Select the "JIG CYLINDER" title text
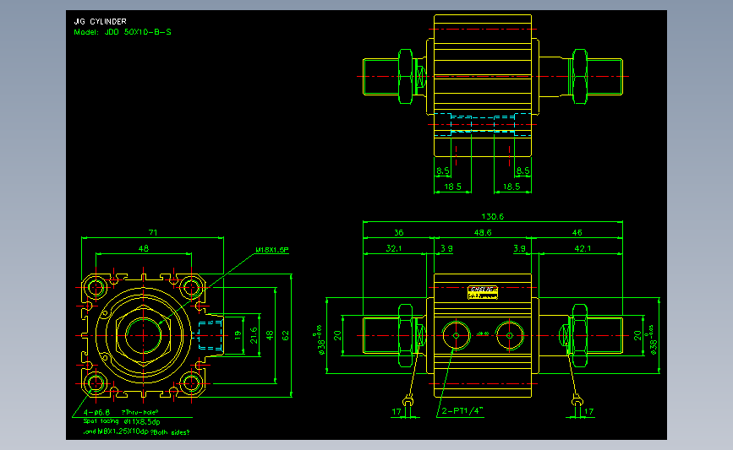The width and height of the screenshot is (733, 450). tap(100, 21)
